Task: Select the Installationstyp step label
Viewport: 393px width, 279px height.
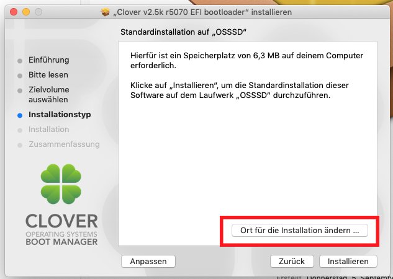Action: point(60,115)
